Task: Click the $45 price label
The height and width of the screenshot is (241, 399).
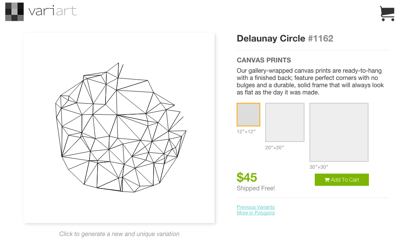Action: (247, 177)
